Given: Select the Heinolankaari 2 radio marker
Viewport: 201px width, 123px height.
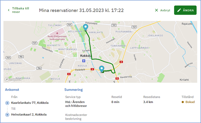Looking at the screenshot, I should coord(7,115).
